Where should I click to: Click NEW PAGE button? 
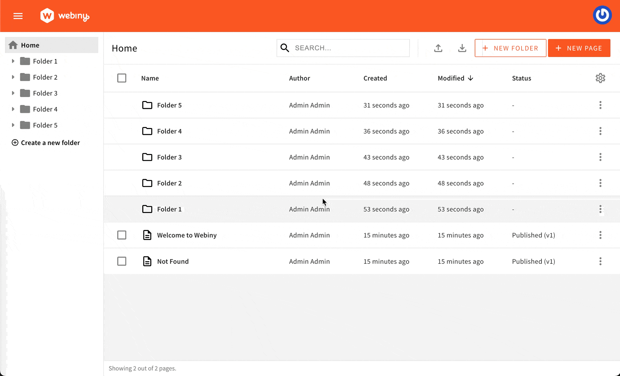(x=579, y=48)
